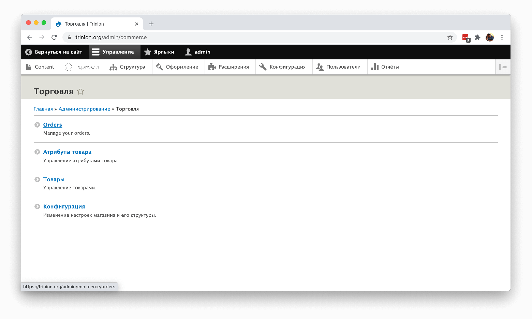
Task: Open the Оформление menu item
Action: (x=178, y=67)
